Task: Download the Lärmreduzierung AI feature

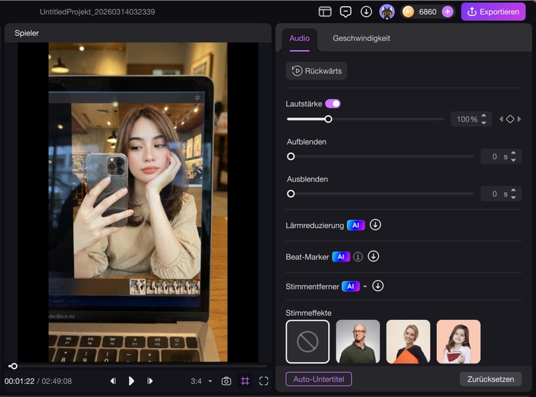Action: (x=375, y=225)
